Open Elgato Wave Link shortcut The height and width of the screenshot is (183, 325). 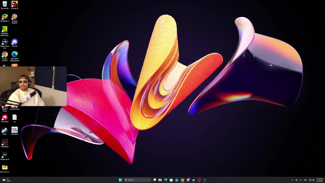tap(5, 44)
